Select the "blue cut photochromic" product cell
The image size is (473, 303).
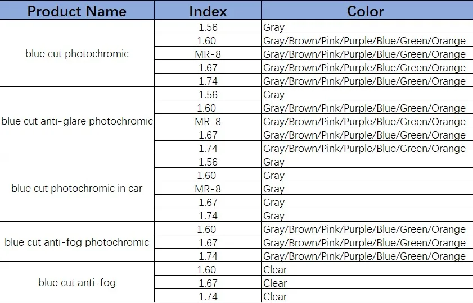[x=77, y=54]
